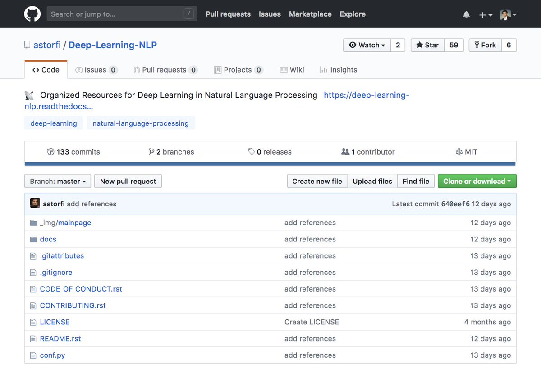Focus the Search or jump to field
The image size is (541, 369).
pos(122,14)
